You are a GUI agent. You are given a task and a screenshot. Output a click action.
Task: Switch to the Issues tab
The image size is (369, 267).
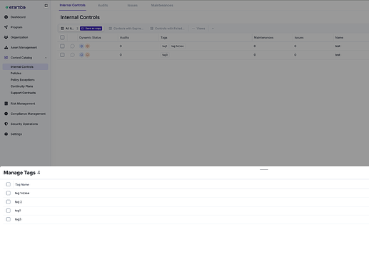[x=132, y=5]
